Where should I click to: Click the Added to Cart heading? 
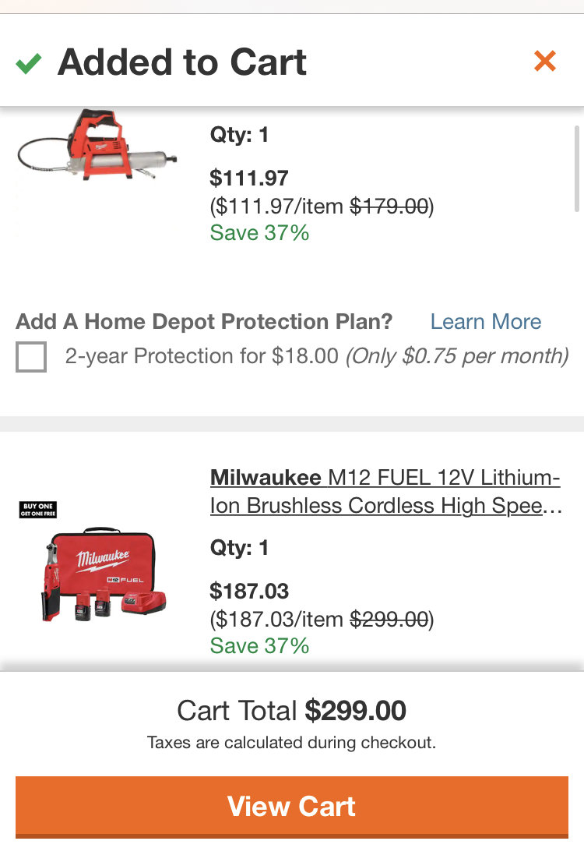tap(182, 62)
